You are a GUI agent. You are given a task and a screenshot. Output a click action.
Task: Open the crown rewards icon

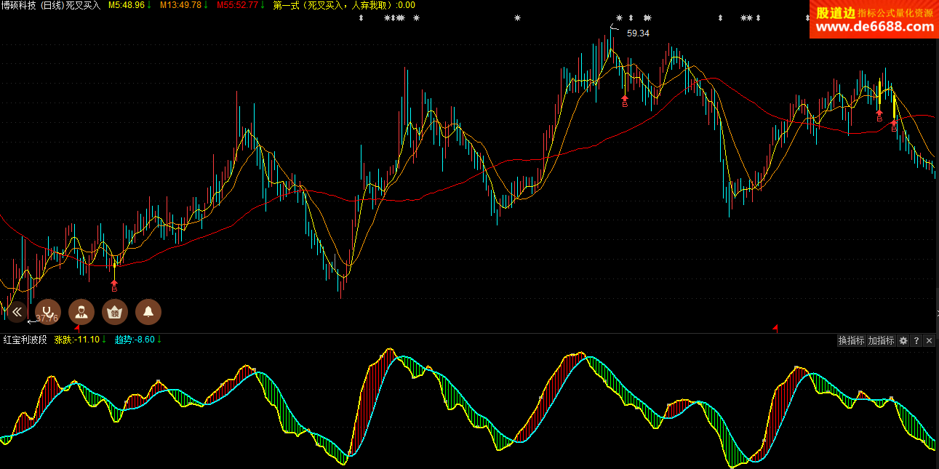point(115,311)
